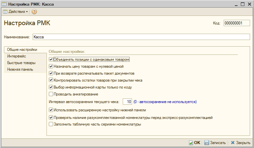Disable Использовать расширенную настройку нижней панели
This screenshot has width=254, height=148.
tap(51, 110)
